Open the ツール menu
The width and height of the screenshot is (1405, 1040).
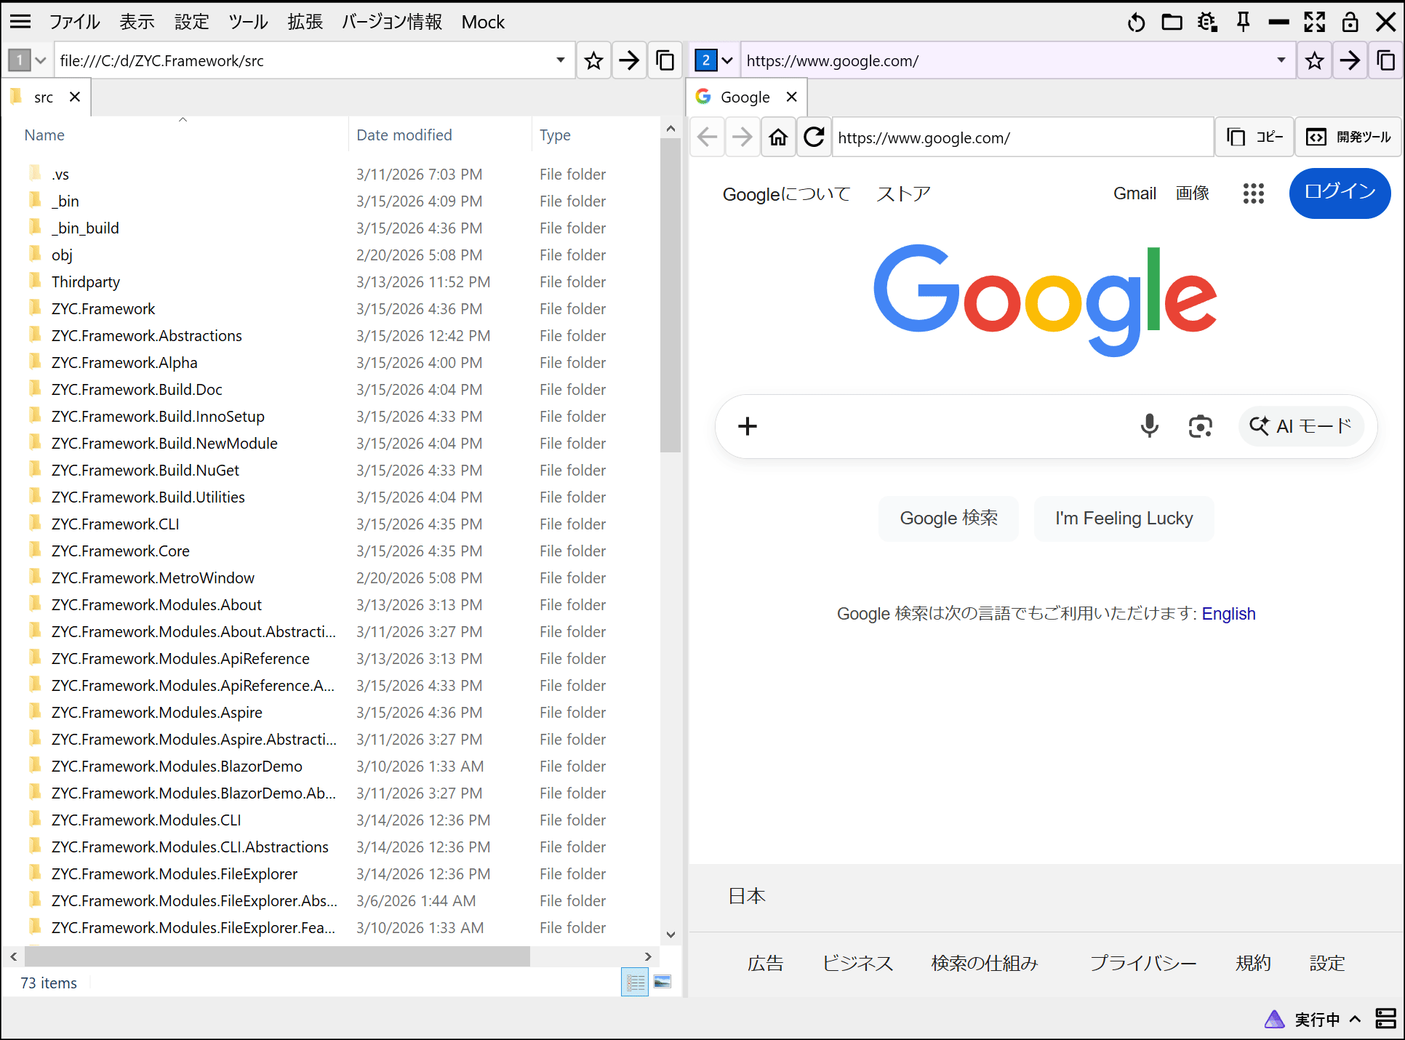point(247,22)
